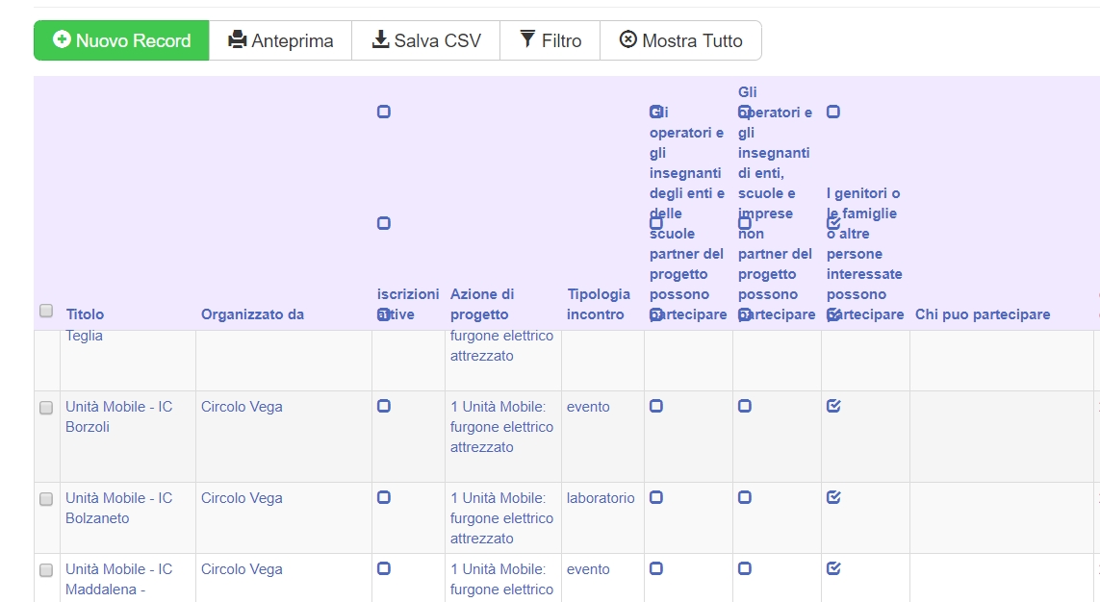Click the printer icon for Anteprima
This screenshot has height=602, width=1100.
click(237, 39)
